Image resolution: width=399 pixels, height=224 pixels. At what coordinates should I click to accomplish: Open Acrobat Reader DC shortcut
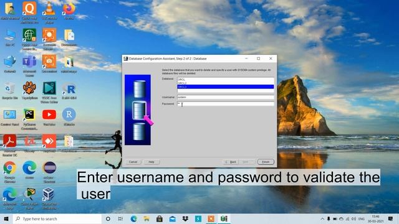tap(10, 146)
